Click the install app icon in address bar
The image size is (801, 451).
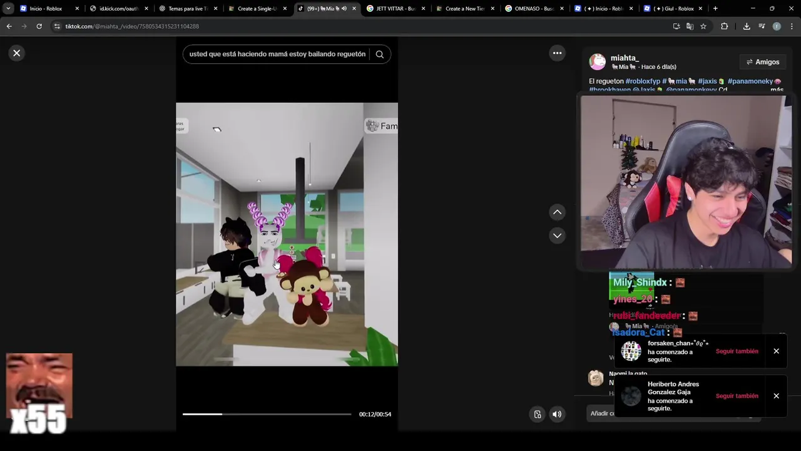pyautogui.click(x=676, y=26)
